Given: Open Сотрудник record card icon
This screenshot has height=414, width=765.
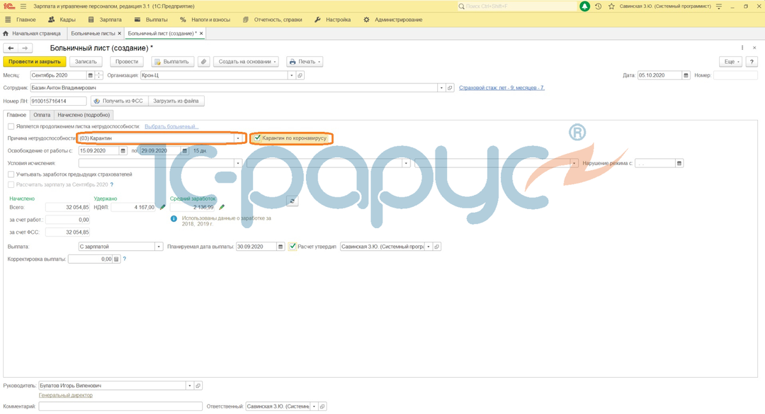Looking at the screenshot, I should tap(449, 88).
